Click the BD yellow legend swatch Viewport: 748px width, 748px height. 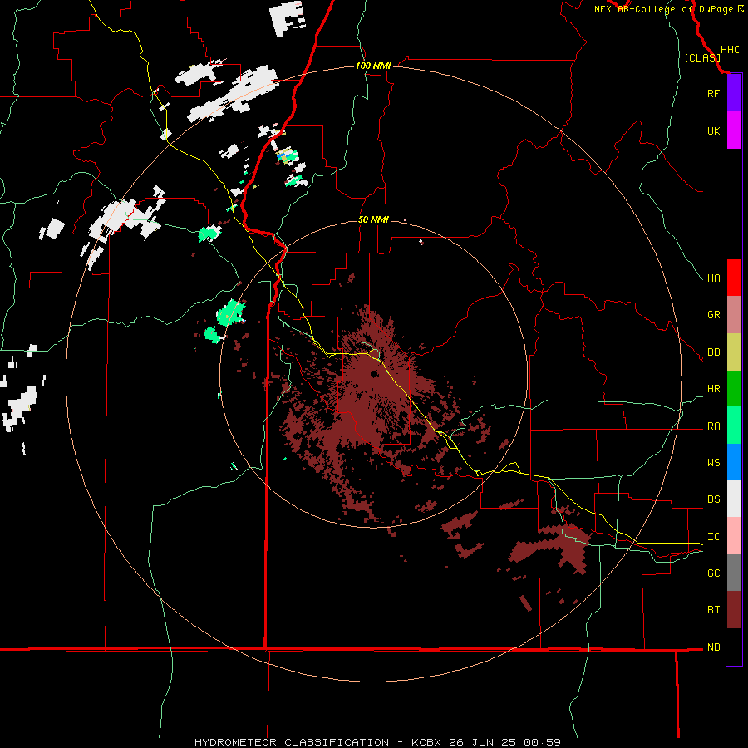(x=734, y=352)
